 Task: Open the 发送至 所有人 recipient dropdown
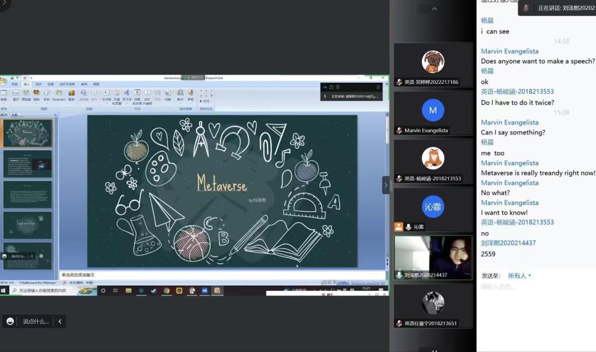(519, 276)
